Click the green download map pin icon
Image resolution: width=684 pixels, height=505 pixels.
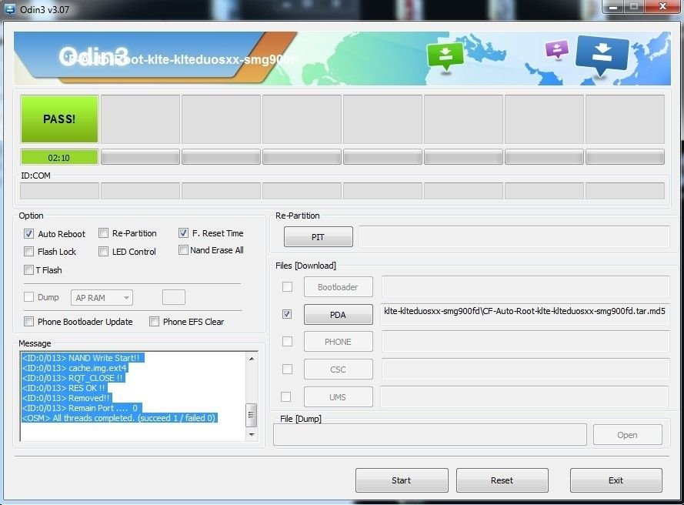[x=445, y=56]
